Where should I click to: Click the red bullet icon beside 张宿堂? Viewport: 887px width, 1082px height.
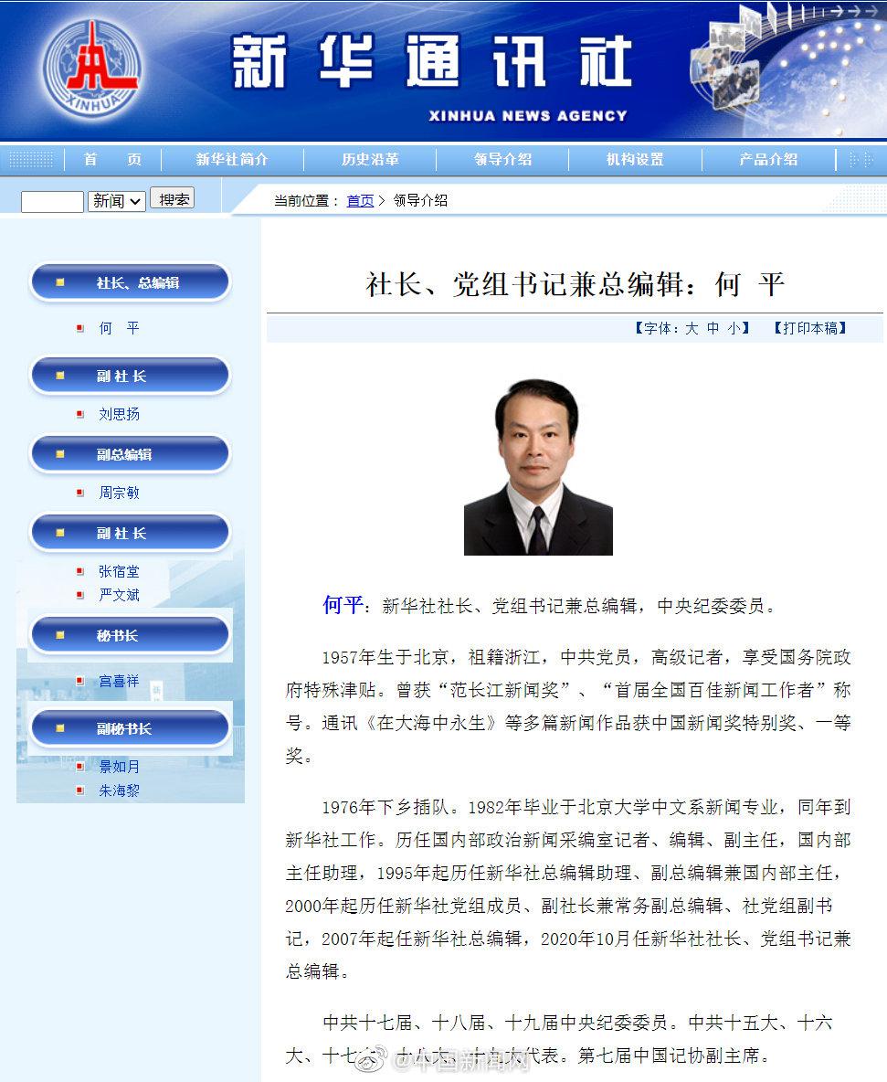click(x=80, y=572)
